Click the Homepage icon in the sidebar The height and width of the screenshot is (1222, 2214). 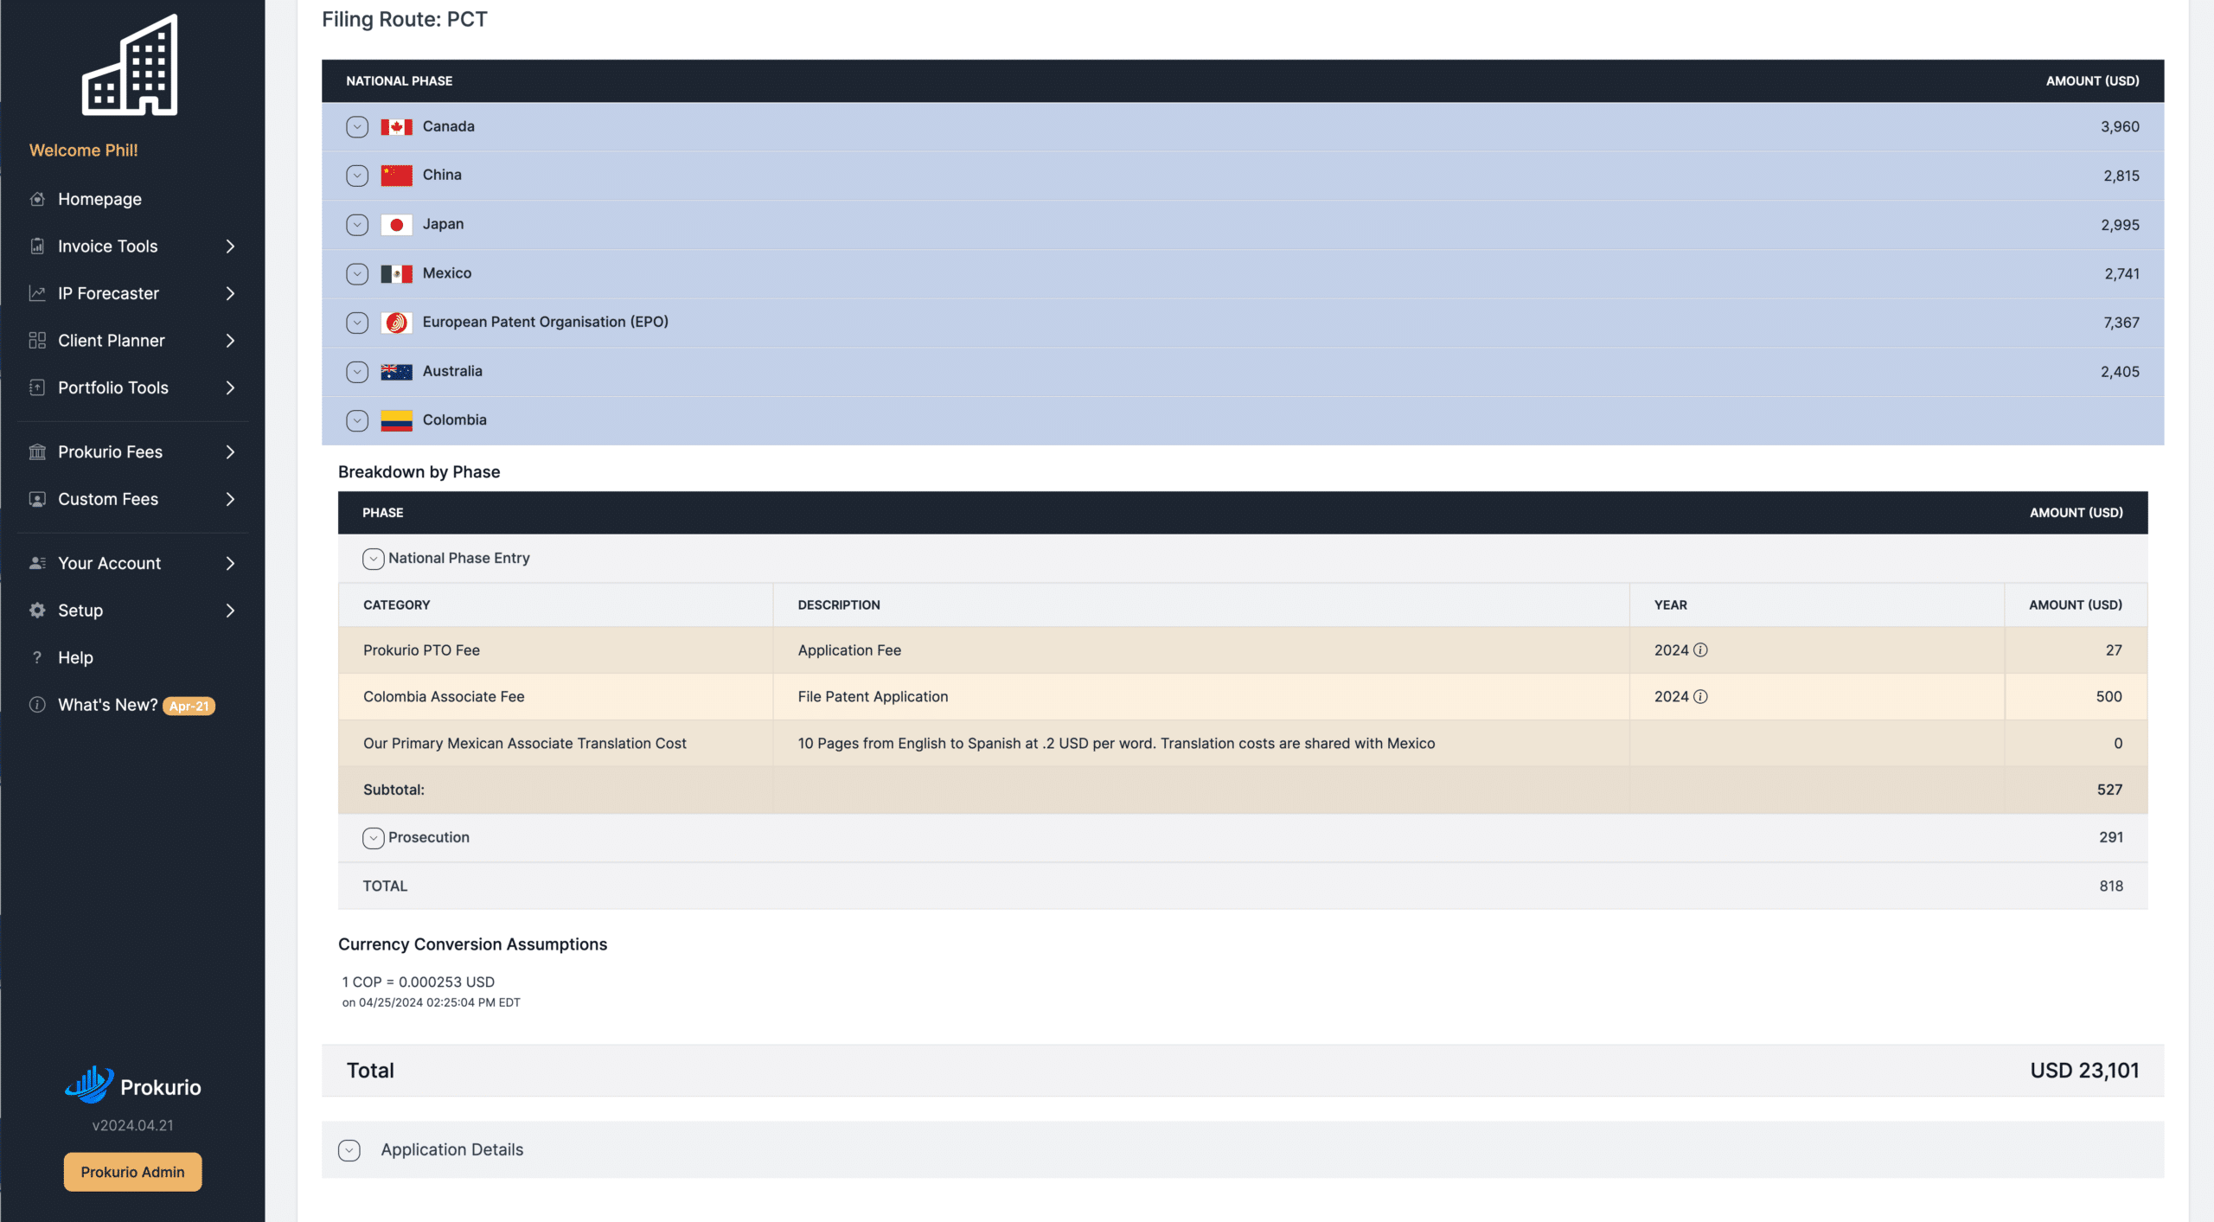(37, 199)
